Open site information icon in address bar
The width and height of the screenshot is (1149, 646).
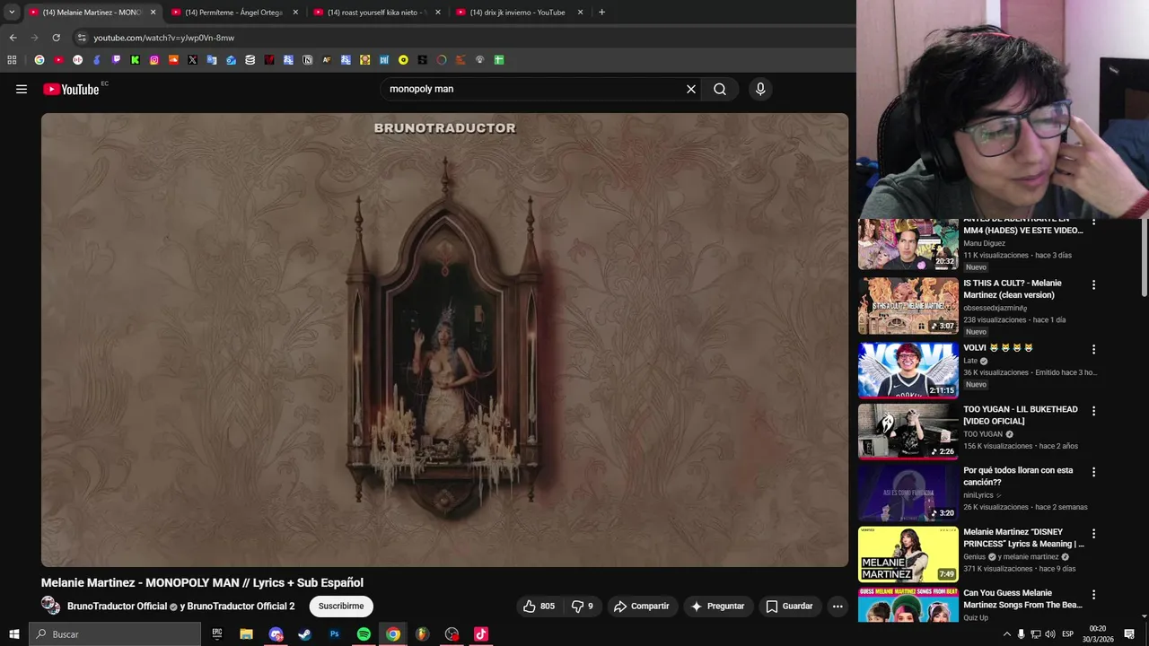[x=82, y=38]
